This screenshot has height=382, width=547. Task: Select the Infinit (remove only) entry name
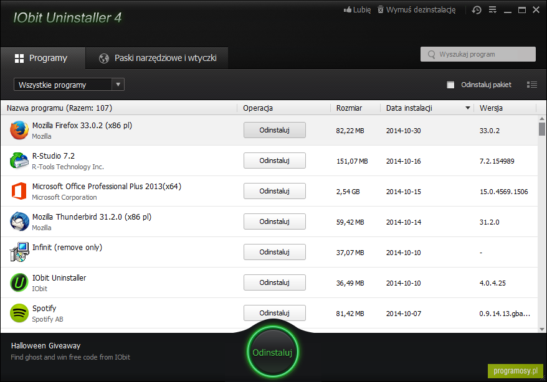[x=67, y=247]
